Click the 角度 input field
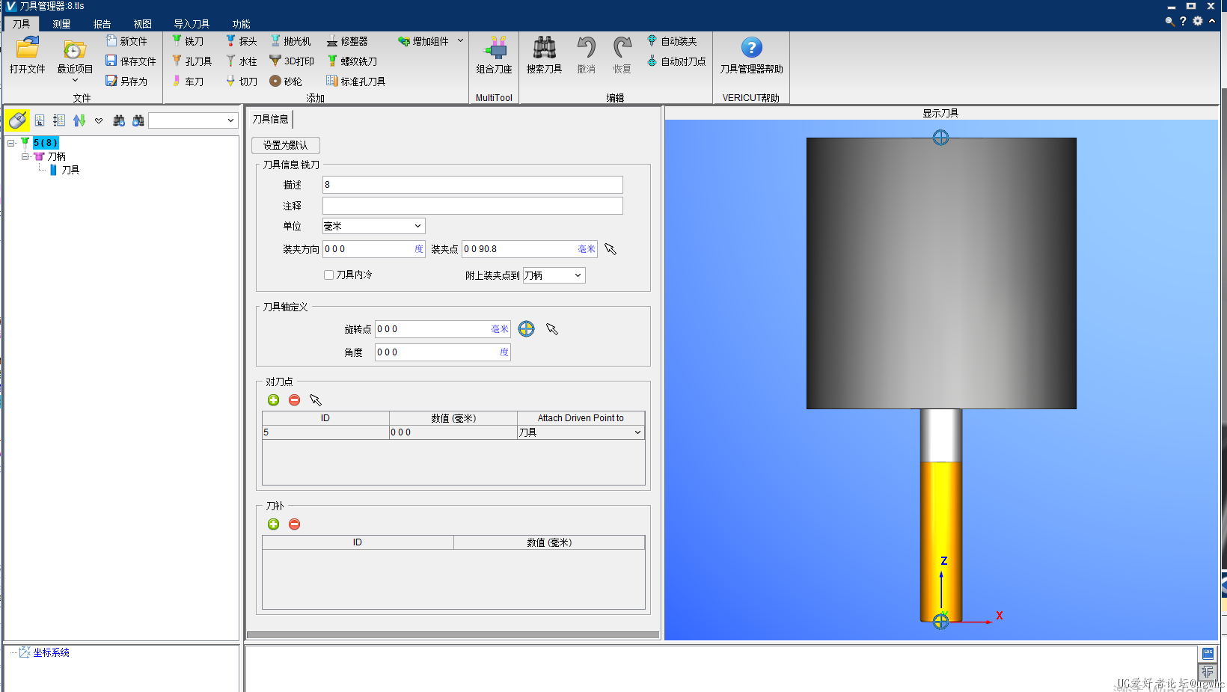The width and height of the screenshot is (1227, 692). coord(443,352)
